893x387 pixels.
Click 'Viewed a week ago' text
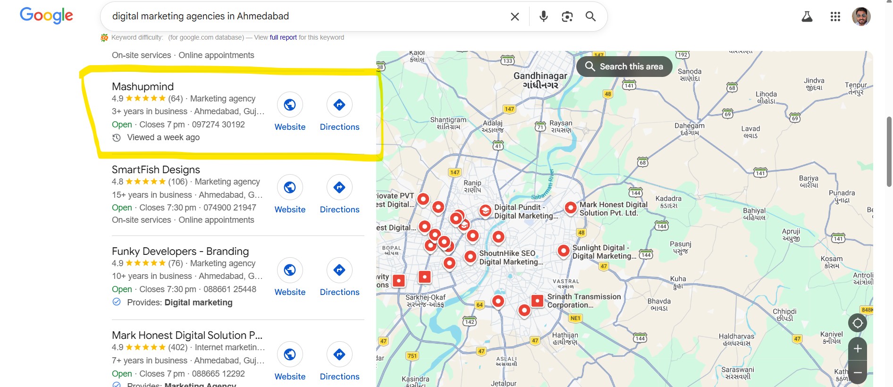163,137
